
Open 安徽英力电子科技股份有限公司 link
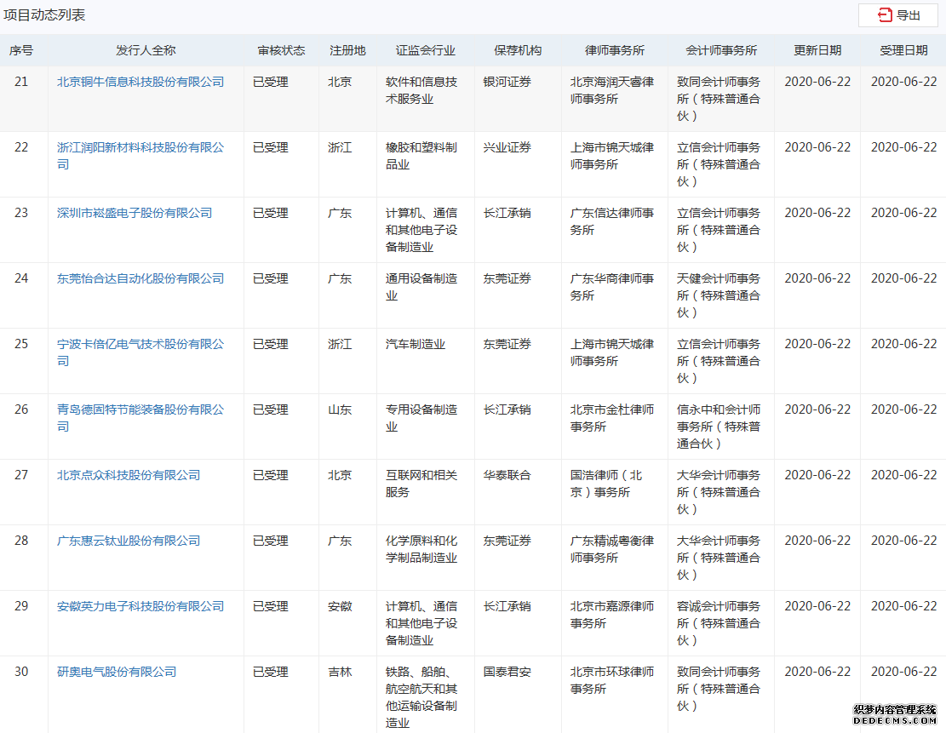coord(140,605)
